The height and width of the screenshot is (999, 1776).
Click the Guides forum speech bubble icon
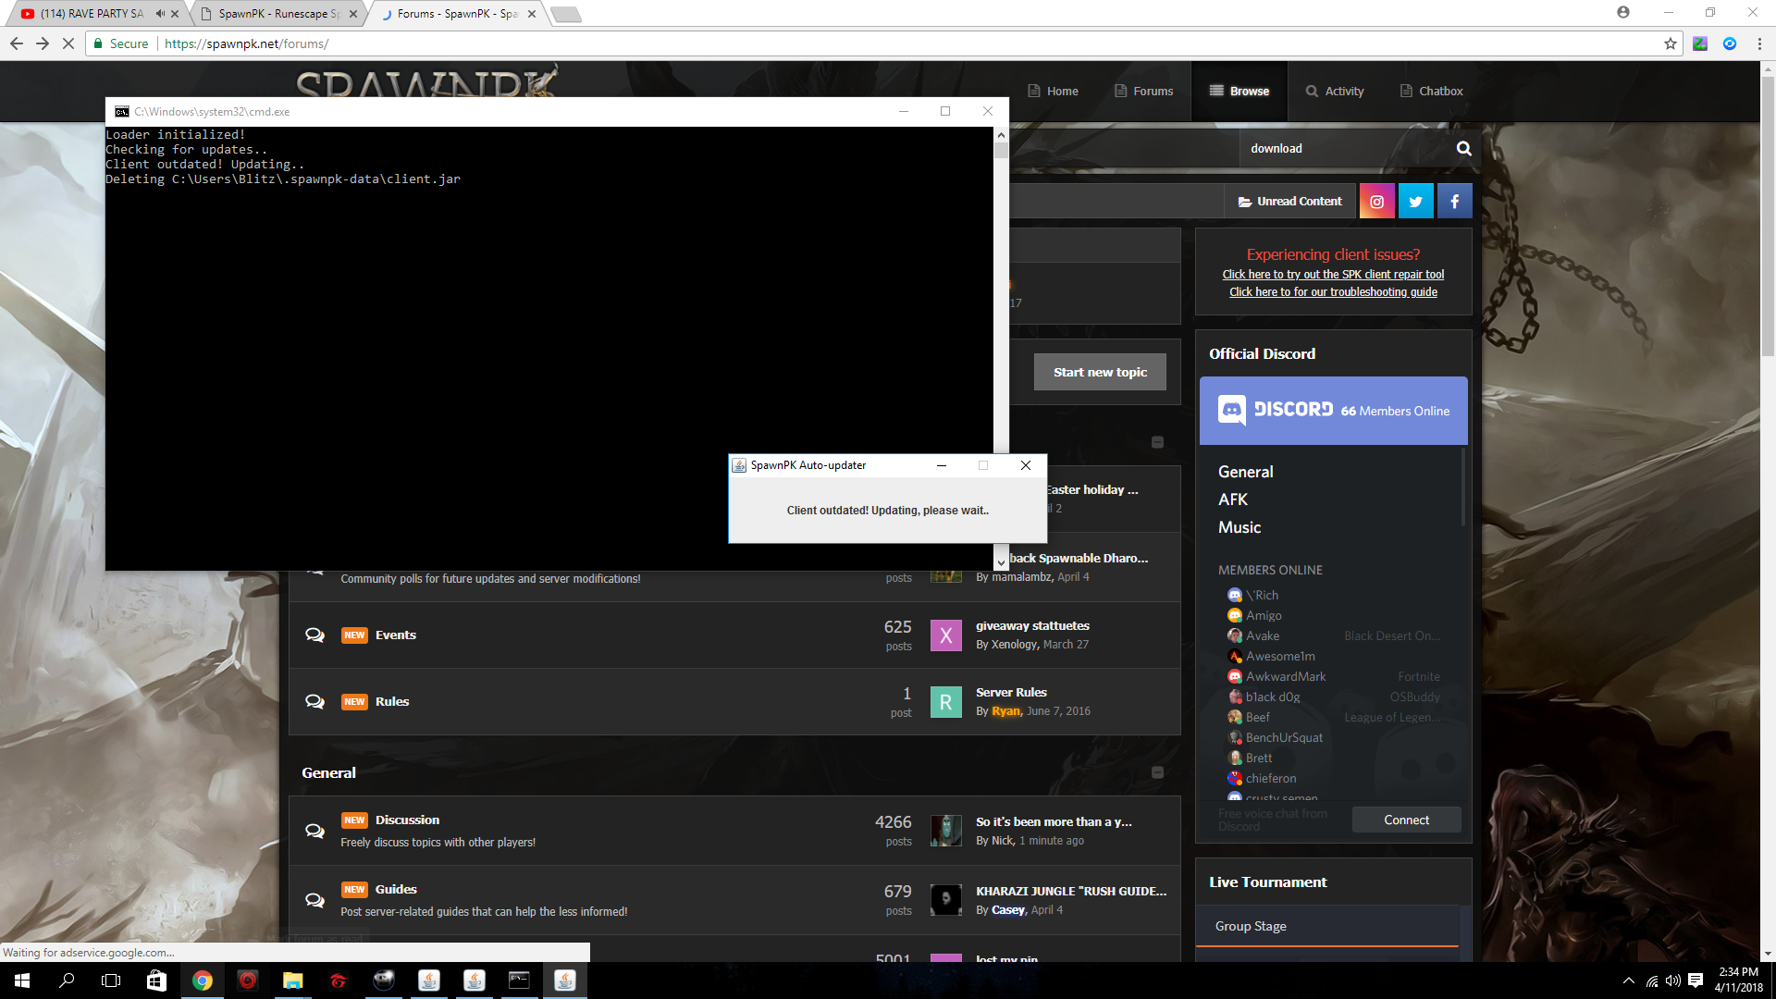coord(314,900)
